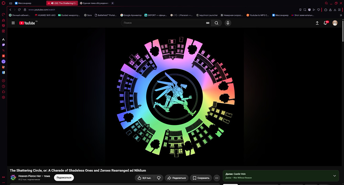Open Alice assistant purple icon in sidebar
344x185 pixels.
[x=3, y=61]
